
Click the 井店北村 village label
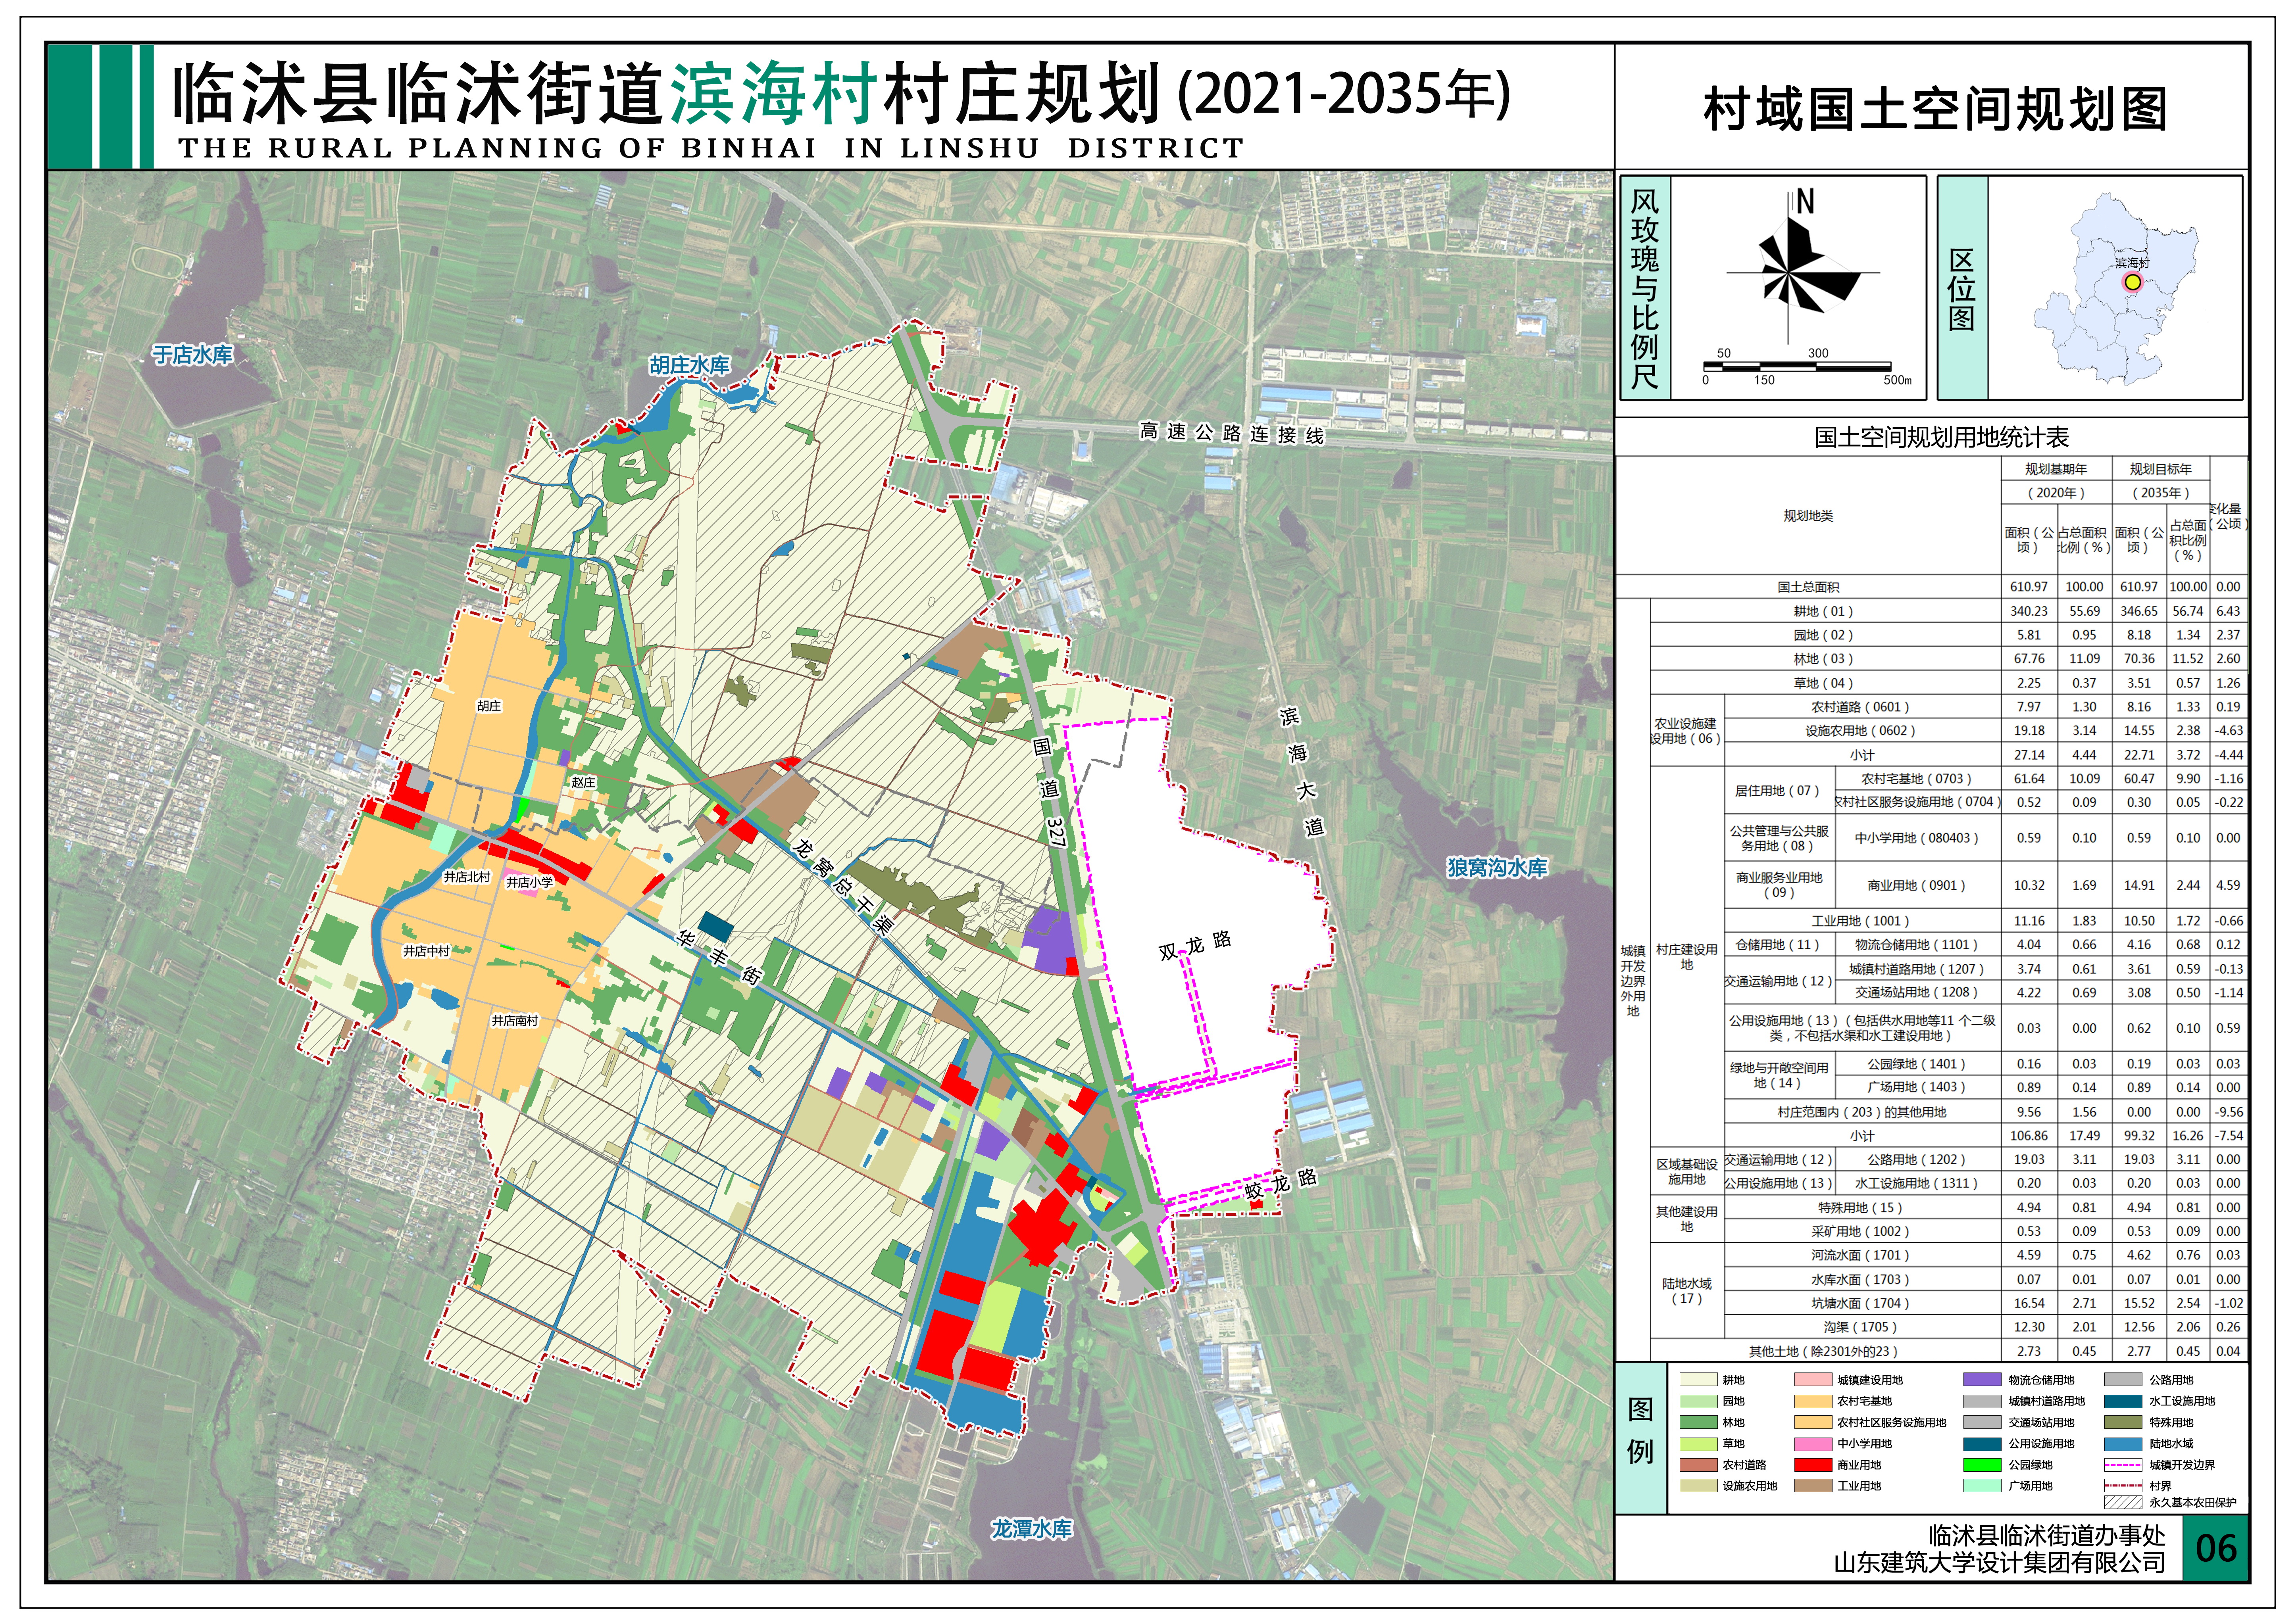pos(467,877)
